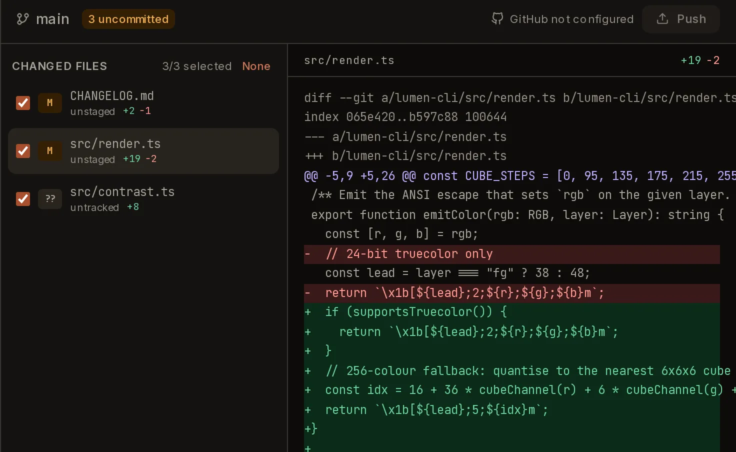Click the 3/3 selected counter

click(x=197, y=66)
